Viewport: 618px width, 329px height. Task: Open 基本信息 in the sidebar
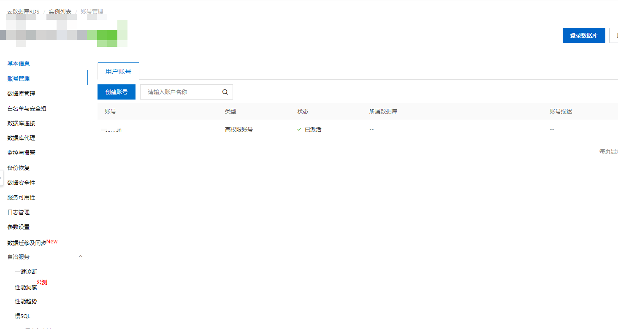click(x=19, y=64)
